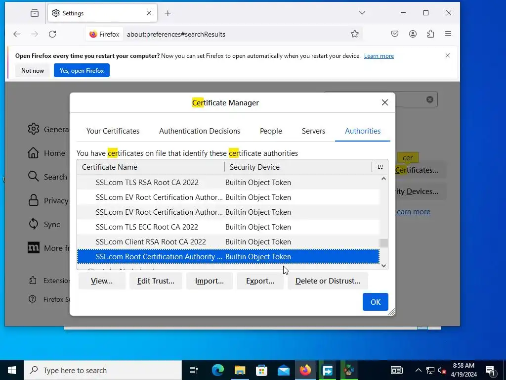Show hidden system tray icons

tap(418, 370)
